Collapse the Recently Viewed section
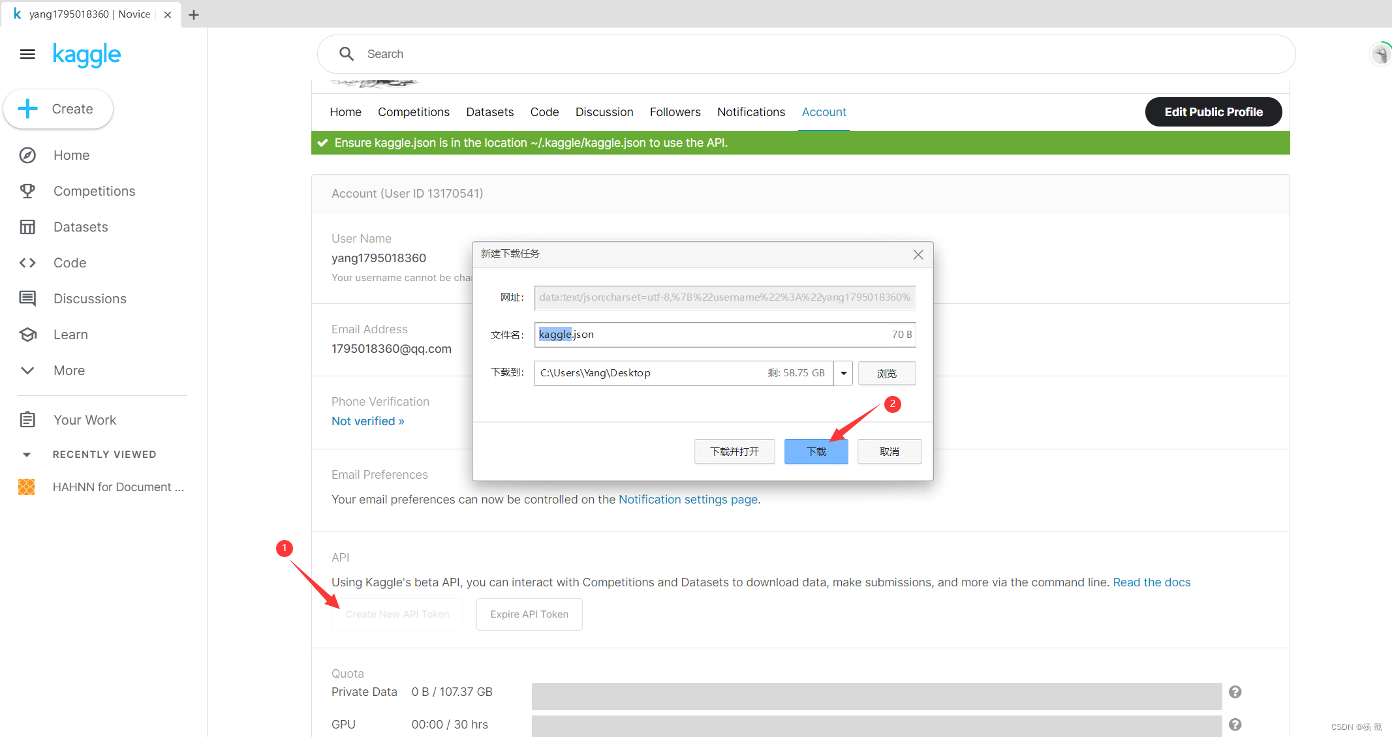This screenshot has width=1392, height=737. [x=27, y=455]
